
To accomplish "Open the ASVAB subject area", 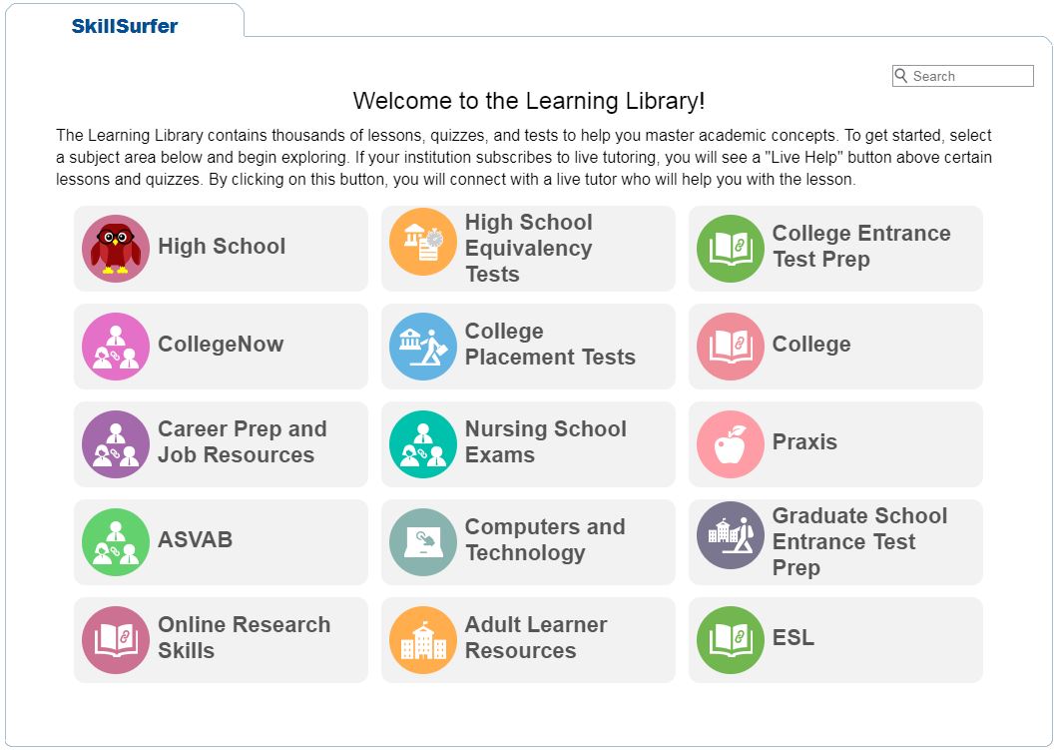I will point(196,540).
